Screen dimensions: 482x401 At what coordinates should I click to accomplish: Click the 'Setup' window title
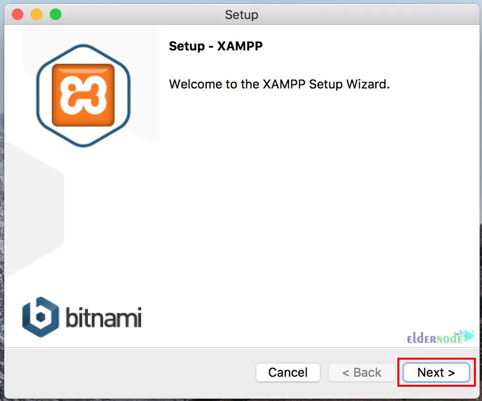241,14
